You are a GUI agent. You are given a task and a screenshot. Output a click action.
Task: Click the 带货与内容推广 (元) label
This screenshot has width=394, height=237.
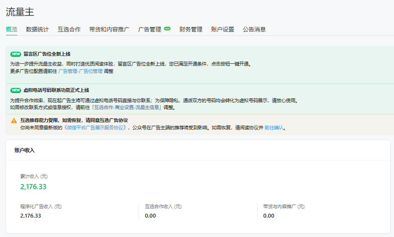[284, 206]
